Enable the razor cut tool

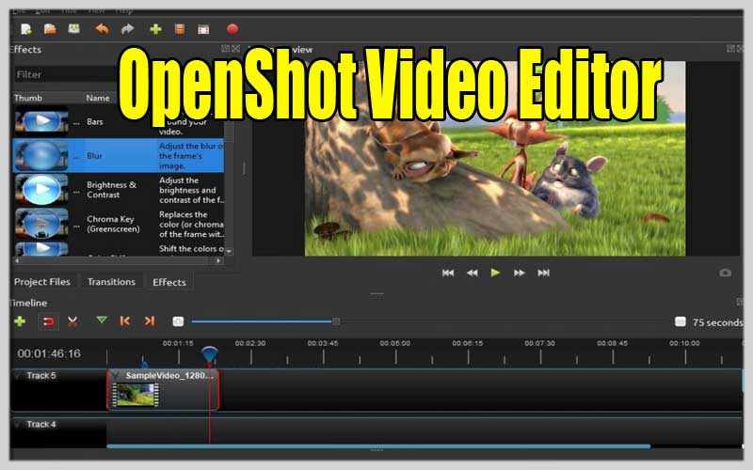72,321
